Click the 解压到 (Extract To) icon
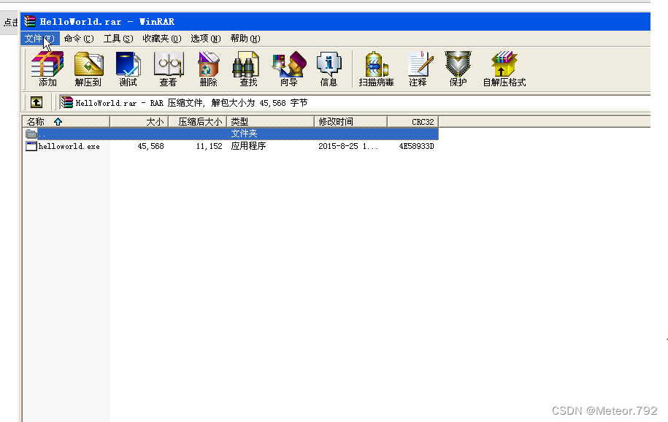 (88, 68)
